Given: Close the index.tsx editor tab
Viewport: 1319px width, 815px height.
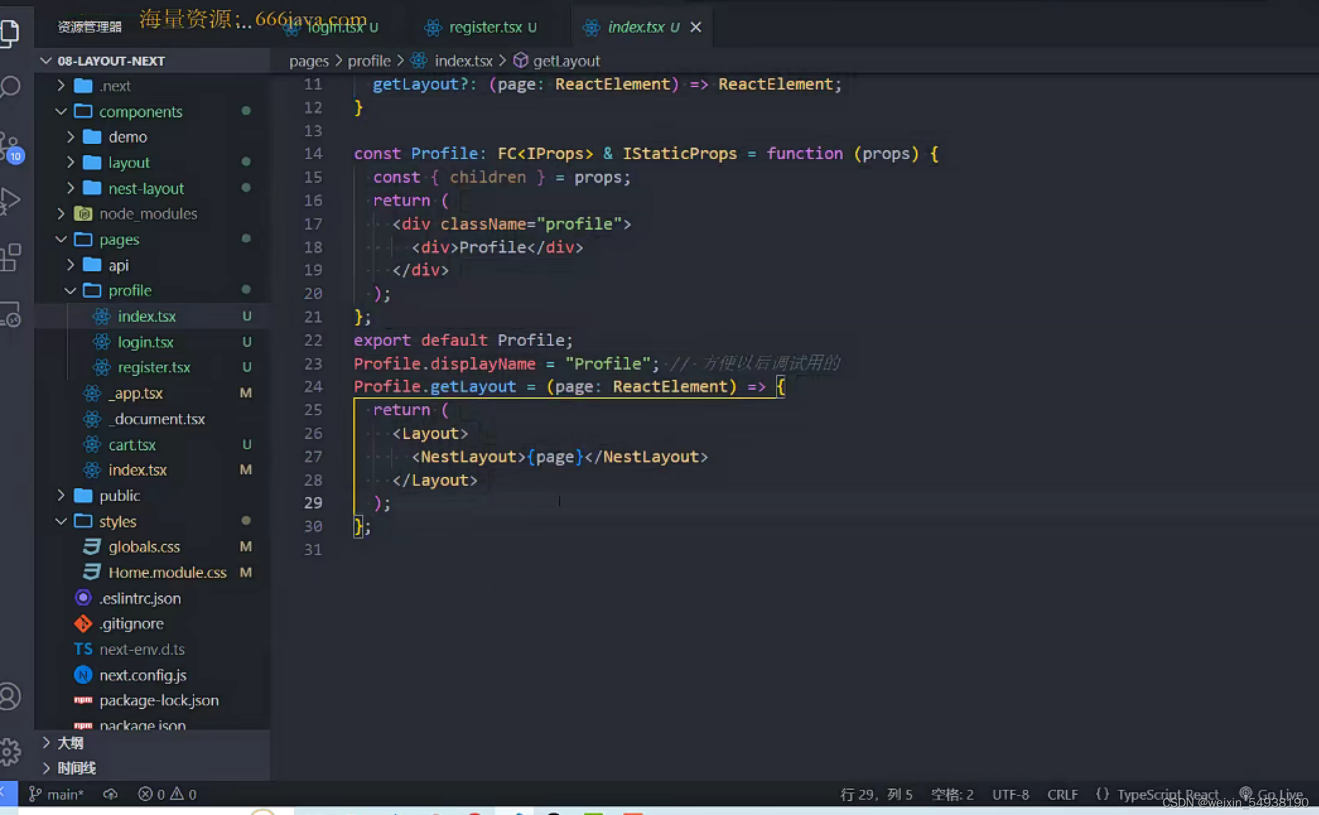Looking at the screenshot, I should tap(696, 27).
